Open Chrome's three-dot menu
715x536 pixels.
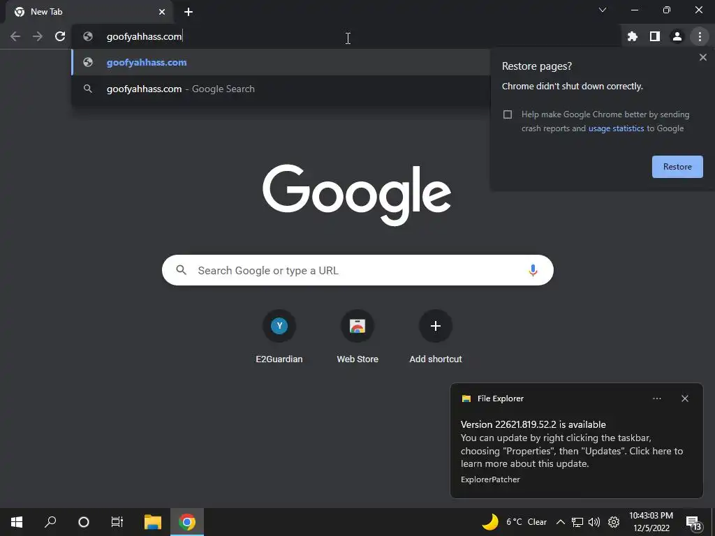(700, 36)
